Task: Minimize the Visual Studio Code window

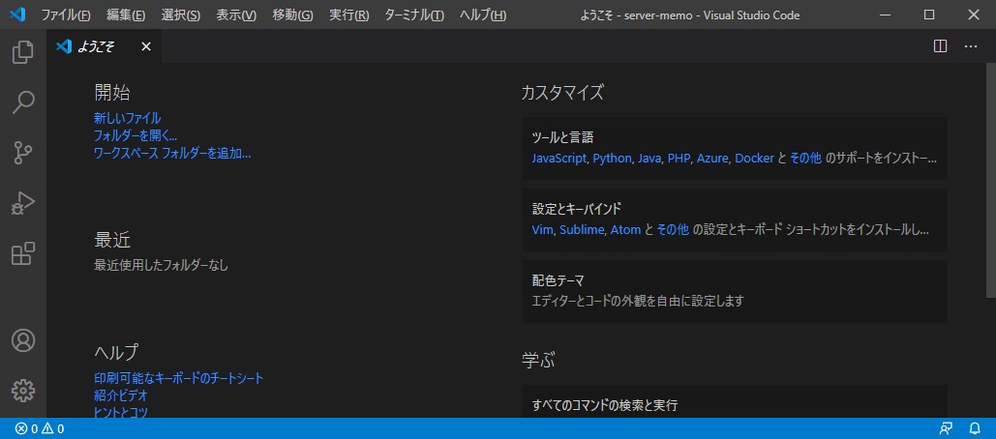Action: pyautogui.click(x=887, y=15)
